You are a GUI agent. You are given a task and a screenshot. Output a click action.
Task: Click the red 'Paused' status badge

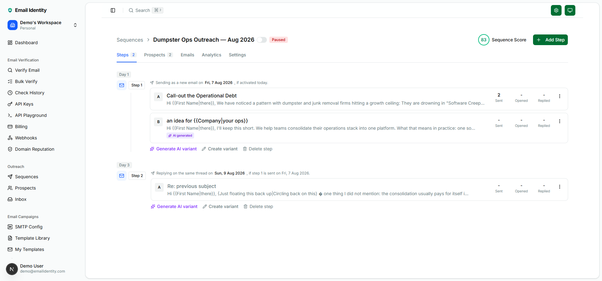click(278, 40)
